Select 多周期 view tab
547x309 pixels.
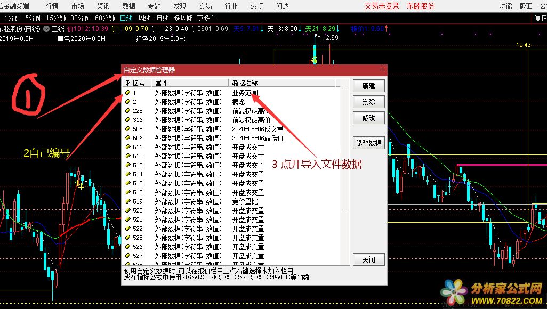[x=183, y=18]
